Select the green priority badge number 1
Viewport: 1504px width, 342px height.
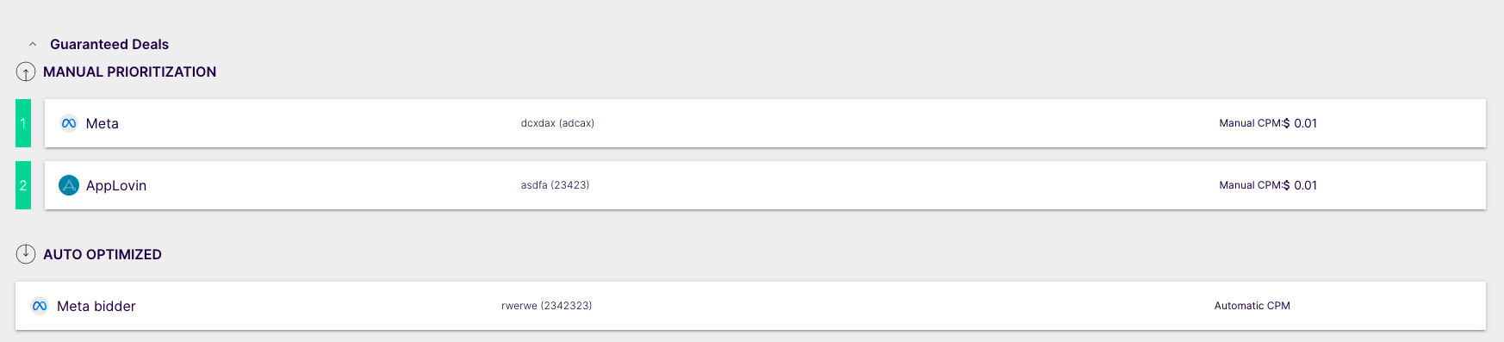click(x=23, y=123)
